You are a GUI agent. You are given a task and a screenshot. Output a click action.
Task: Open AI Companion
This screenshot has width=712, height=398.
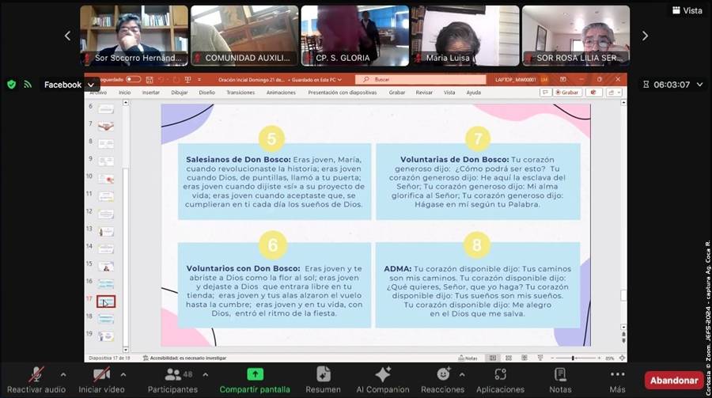pos(382,380)
